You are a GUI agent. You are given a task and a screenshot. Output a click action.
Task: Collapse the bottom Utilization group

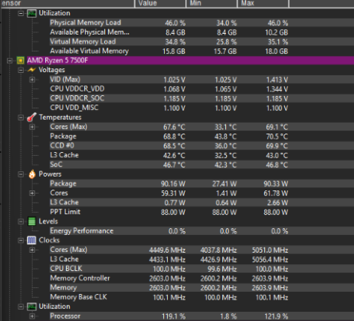pyautogui.click(x=21, y=307)
